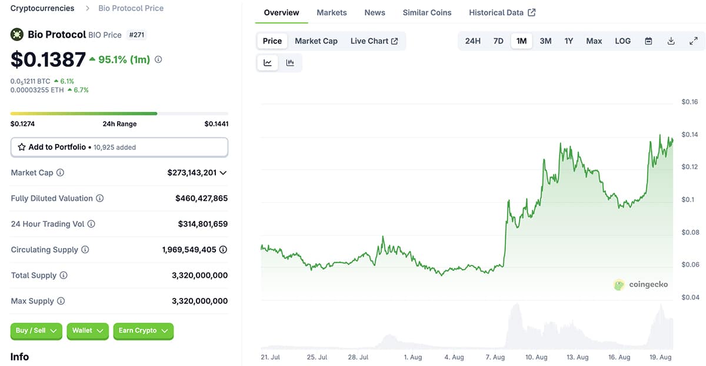
Task: Click info icon next to 1,969,549,405 value
Action: coord(223,250)
